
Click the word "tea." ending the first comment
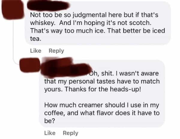[36, 39]
